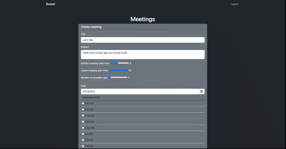Screen dimensions: 286x149
Task: Click into the Subject text area
Action: pyautogui.click(x=143, y=54)
